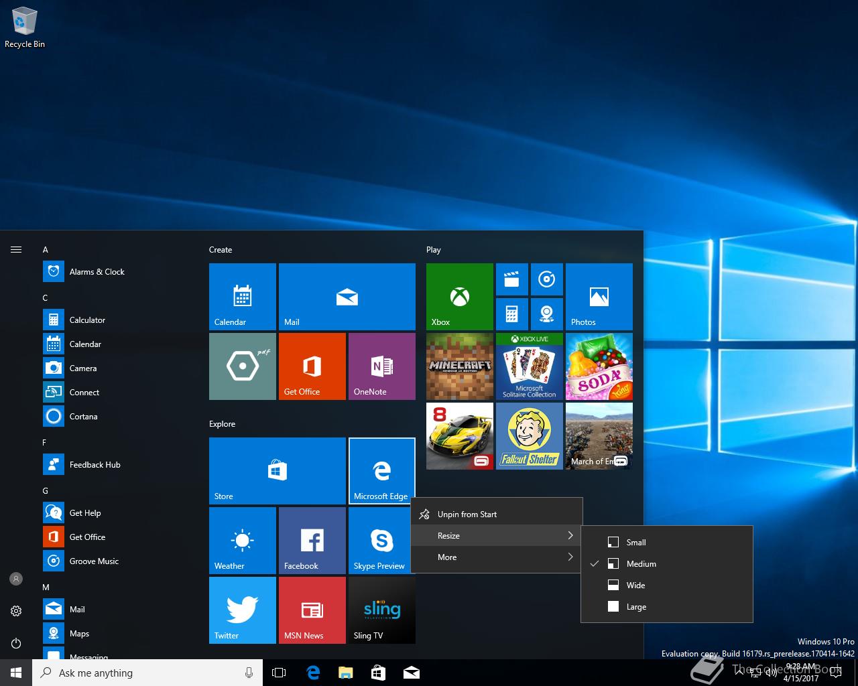The height and width of the screenshot is (686, 858).
Task: Click the Create group title
Action: click(221, 250)
